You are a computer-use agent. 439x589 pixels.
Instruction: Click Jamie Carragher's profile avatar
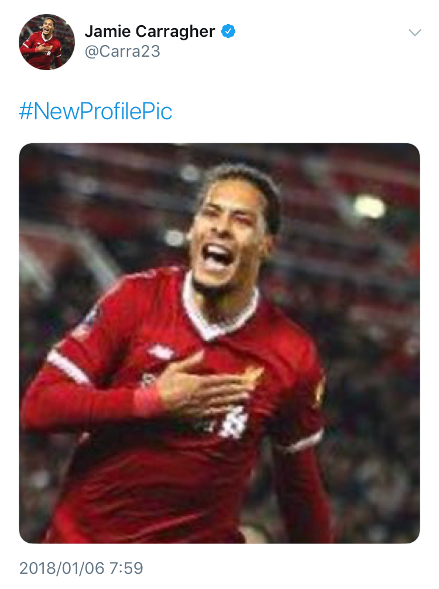pyautogui.click(x=47, y=42)
